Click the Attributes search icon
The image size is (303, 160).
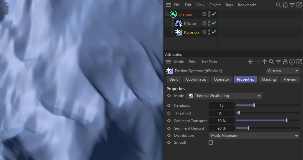271,62
